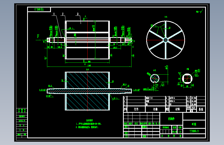Select the overall length dimension 1107
Image resolution: width=224 pixels, height=145 pixels.
click(89, 66)
